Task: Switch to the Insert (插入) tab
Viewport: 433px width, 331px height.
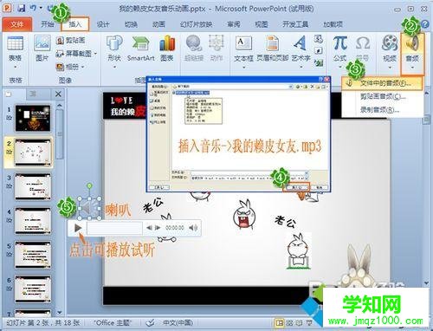Action: pos(75,24)
